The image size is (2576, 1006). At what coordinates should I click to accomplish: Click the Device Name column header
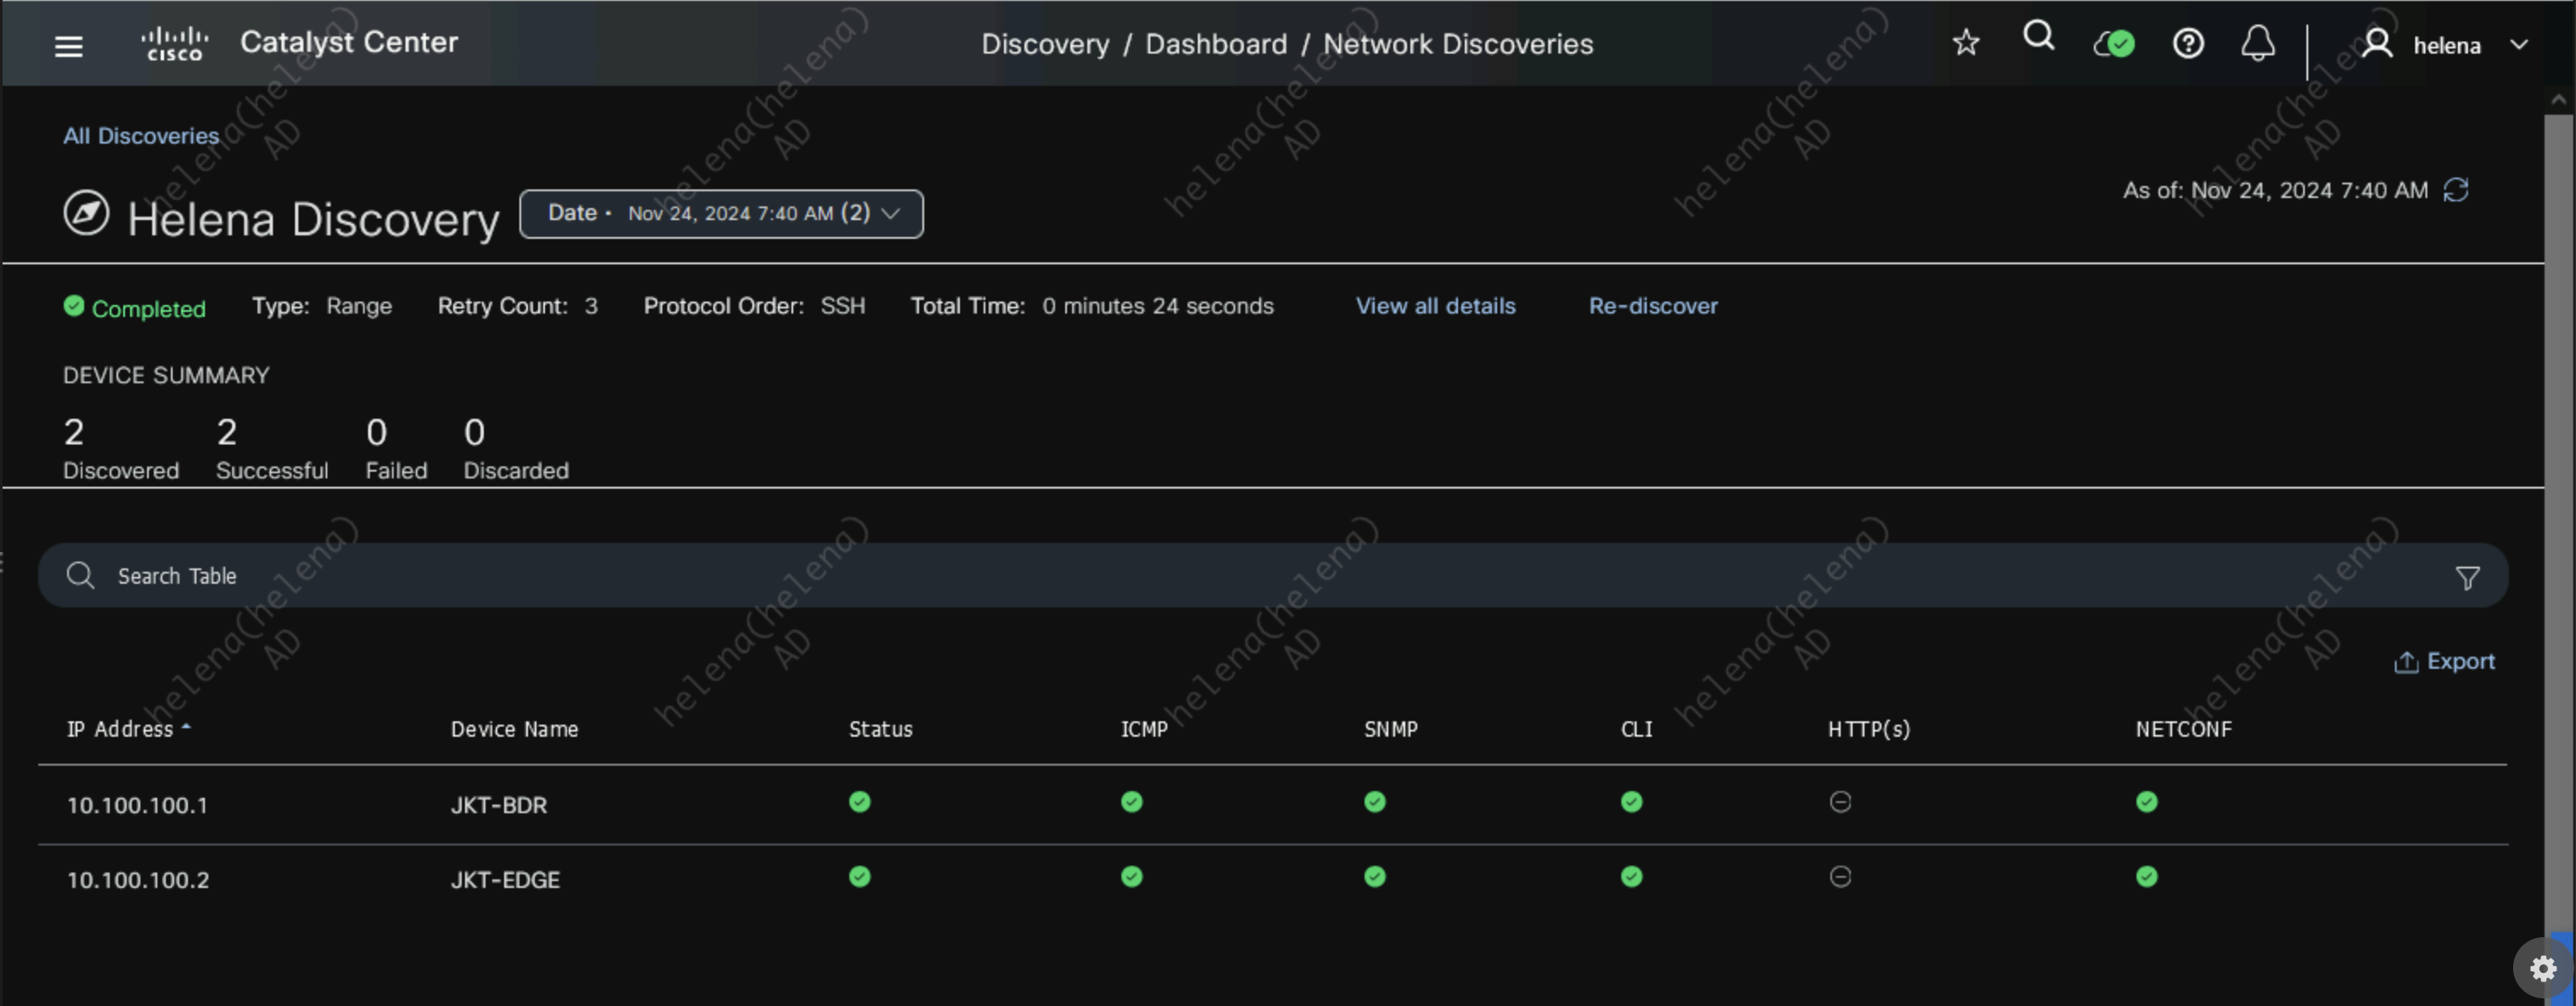point(514,729)
